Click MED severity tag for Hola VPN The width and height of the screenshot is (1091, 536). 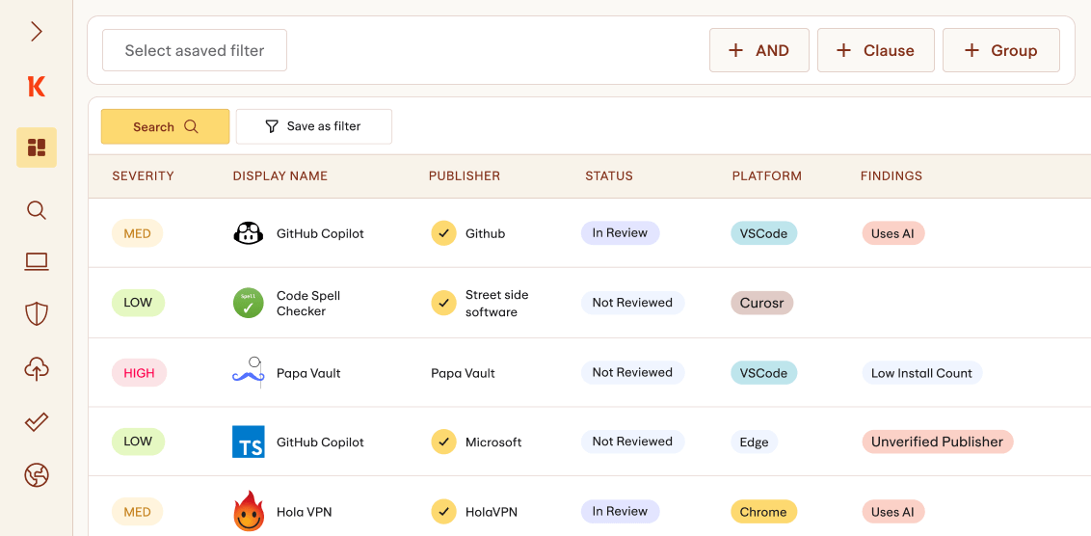click(x=138, y=512)
